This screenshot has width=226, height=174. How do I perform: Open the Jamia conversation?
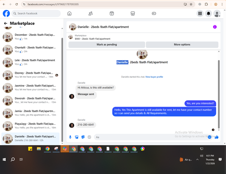(30, 113)
